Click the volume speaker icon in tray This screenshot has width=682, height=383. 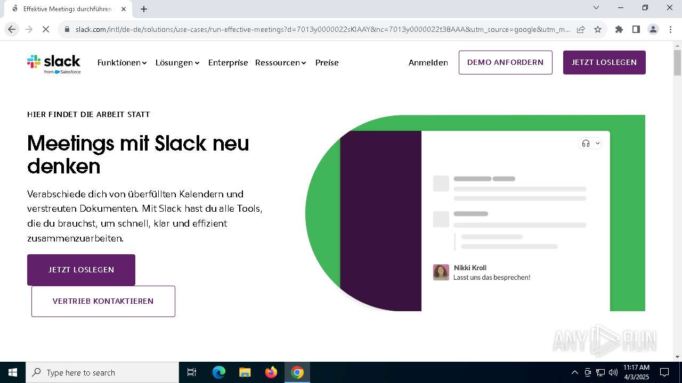pos(613,372)
